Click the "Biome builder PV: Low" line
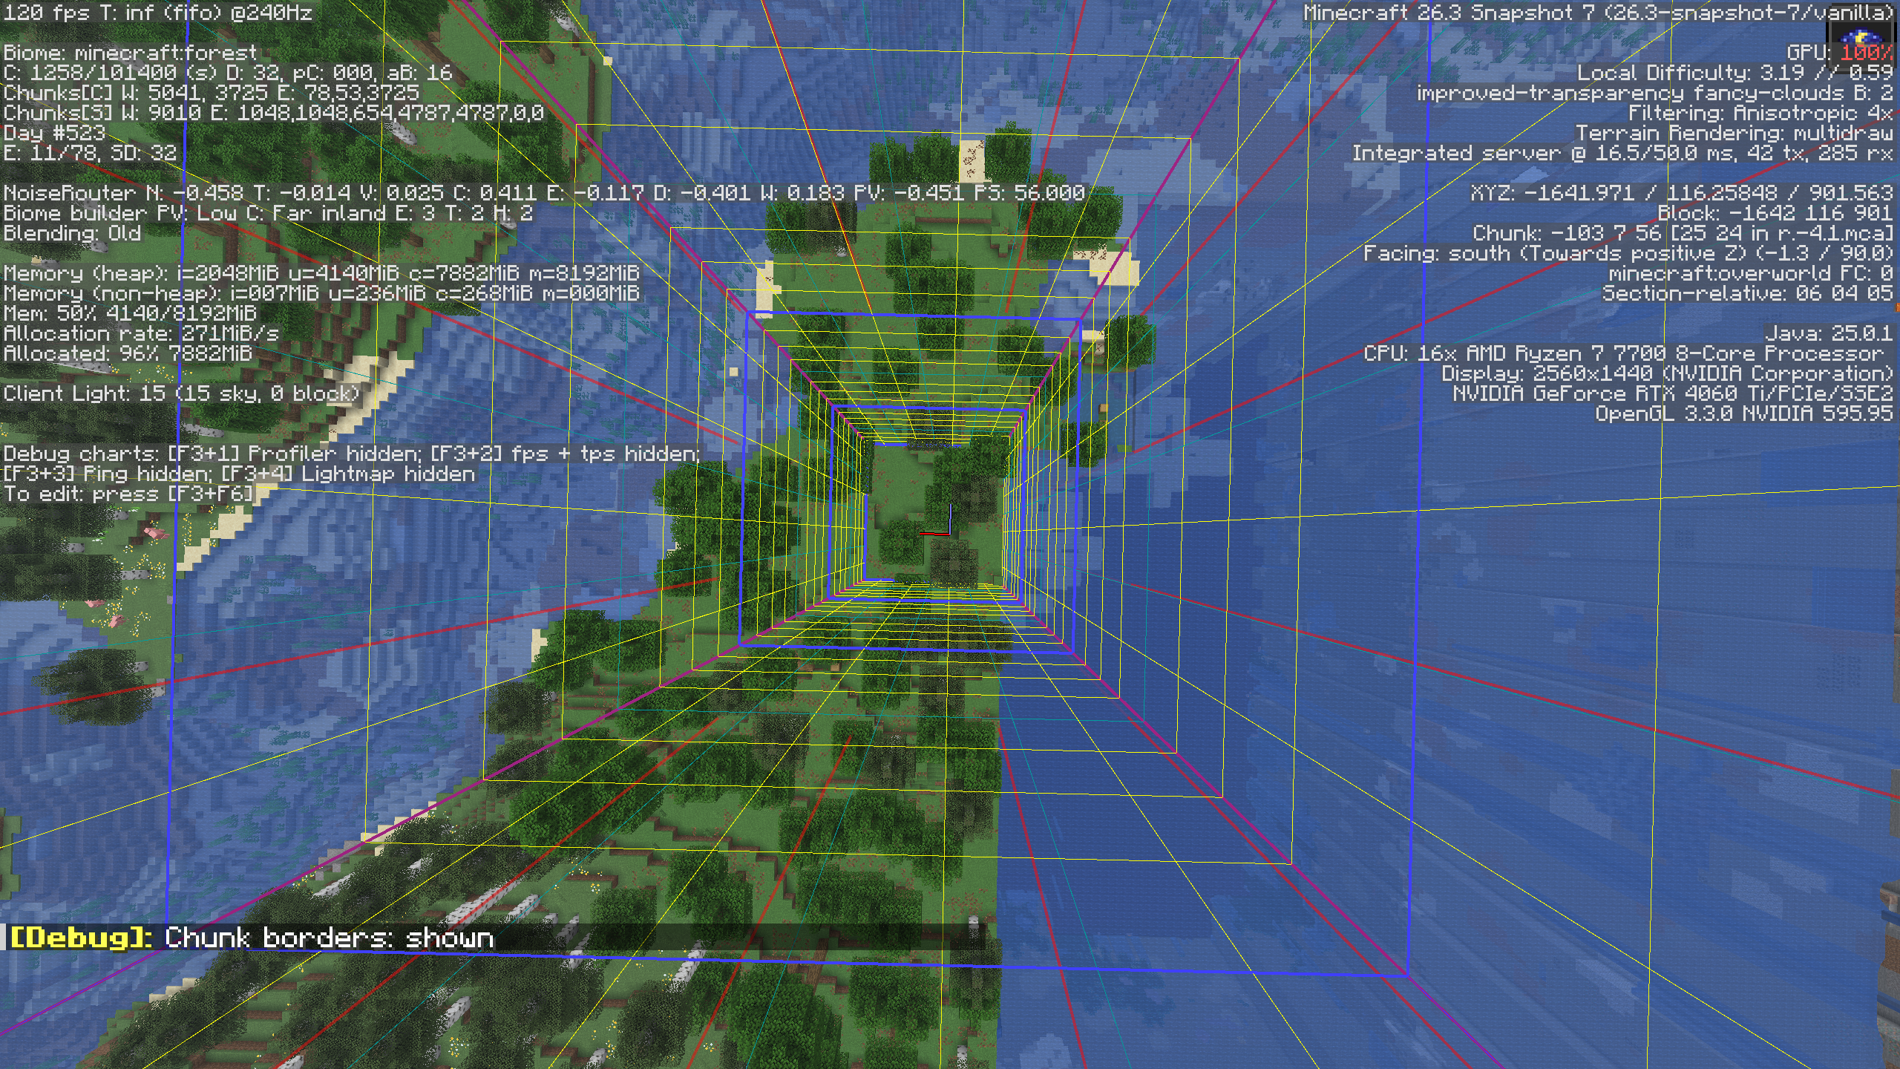Screen dimensions: 1900x1069 [269, 213]
